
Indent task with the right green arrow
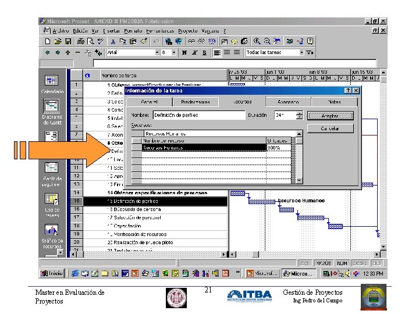pyautogui.click(x=58, y=52)
